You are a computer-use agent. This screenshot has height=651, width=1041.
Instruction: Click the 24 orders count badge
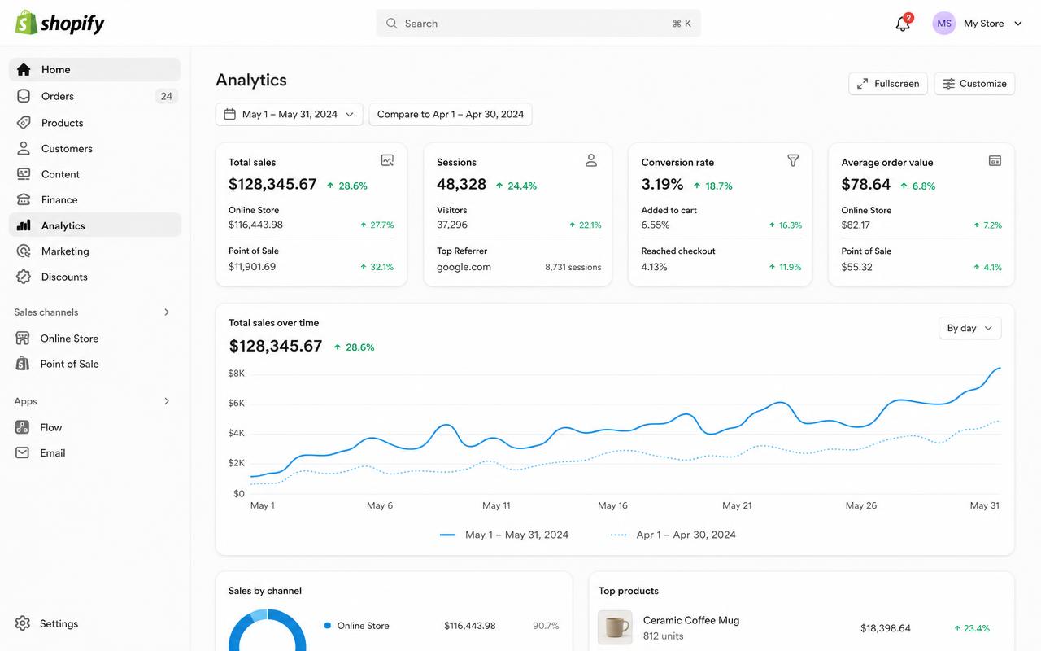click(166, 96)
